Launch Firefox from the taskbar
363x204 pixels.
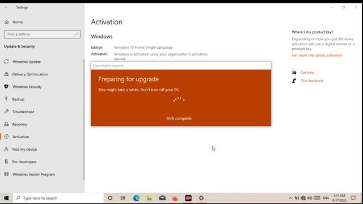tap(175, 198)
